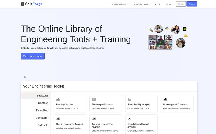The height and width of the screenshot is (134, 216).
Task: Click 'Calculate SLS and ULS settlement.' text
Action: click(x=141, y=131)
